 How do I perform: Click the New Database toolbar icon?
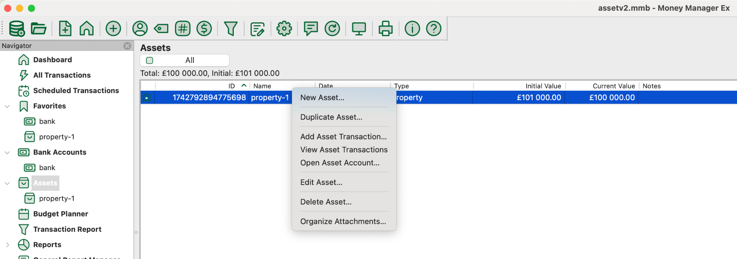point(17,28)
